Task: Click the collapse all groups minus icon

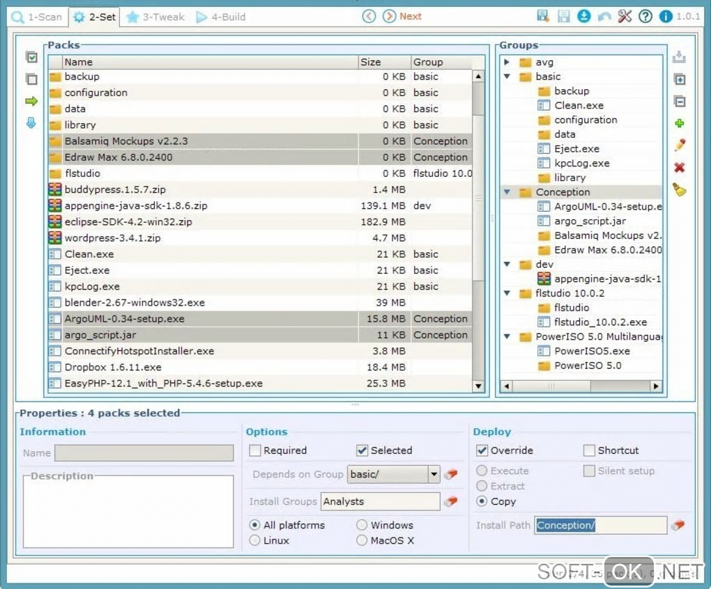Action: (680, 101)
